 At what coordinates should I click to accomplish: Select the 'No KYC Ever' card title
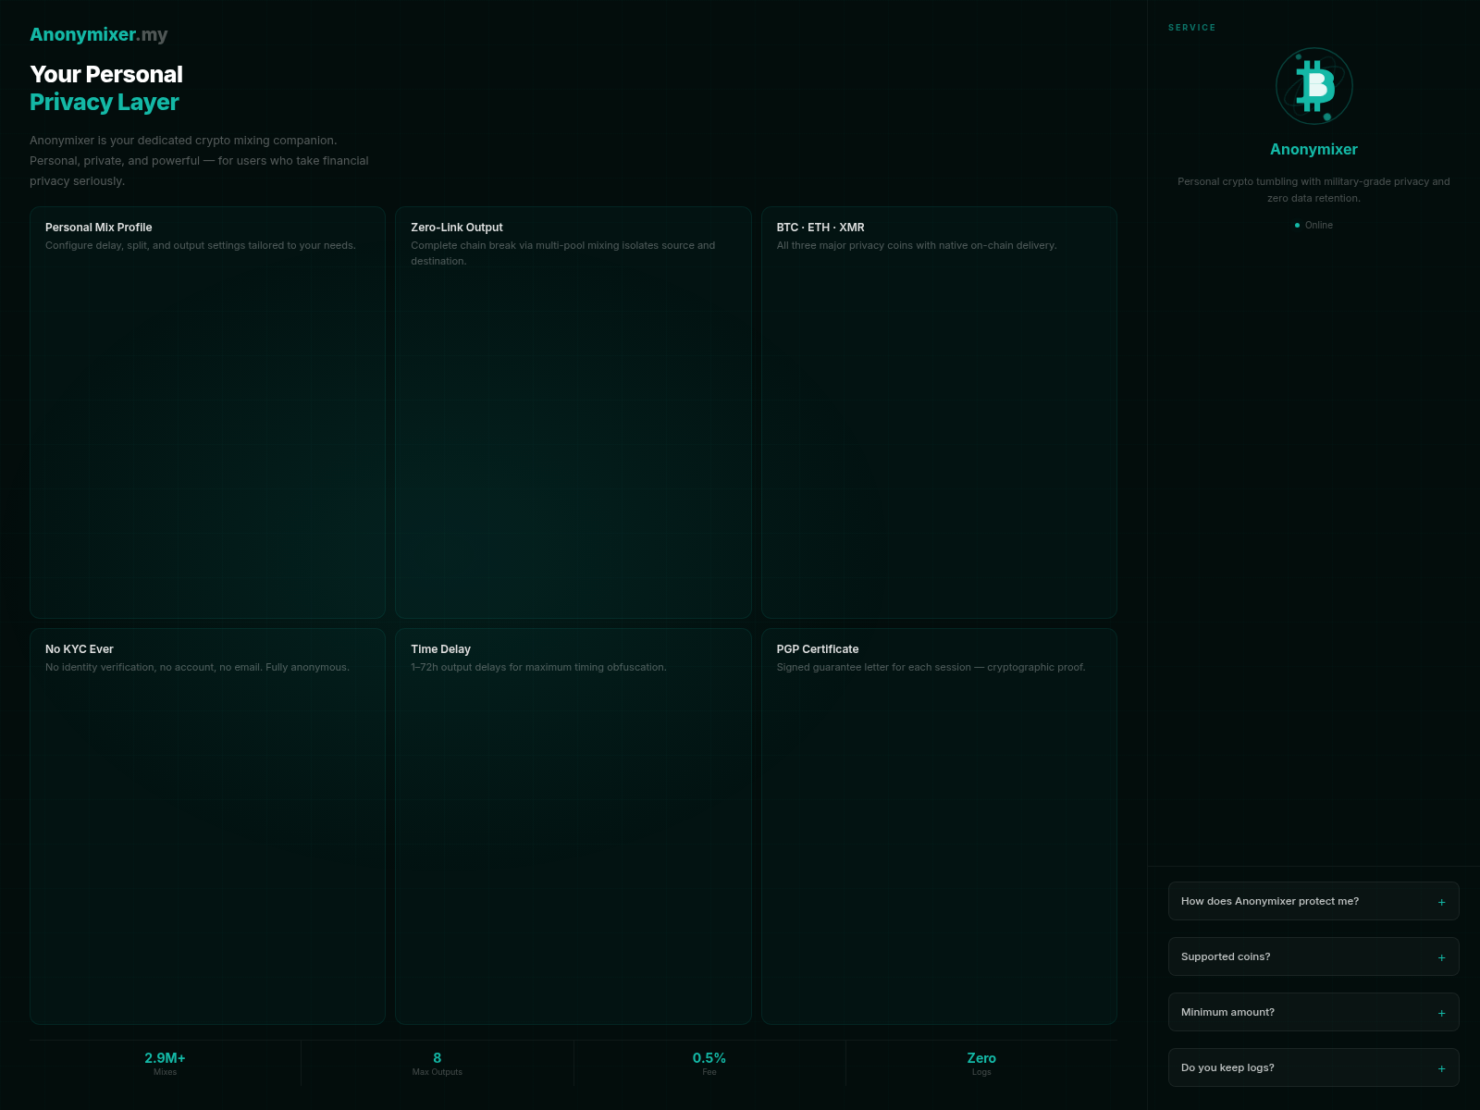point(80,649)
